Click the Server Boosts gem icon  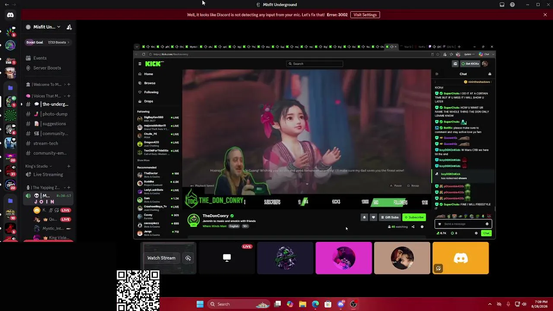[28, 68]
